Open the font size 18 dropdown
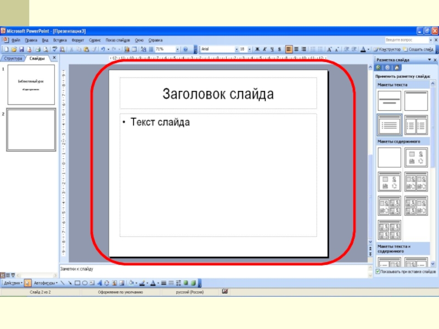 point(250,49)
